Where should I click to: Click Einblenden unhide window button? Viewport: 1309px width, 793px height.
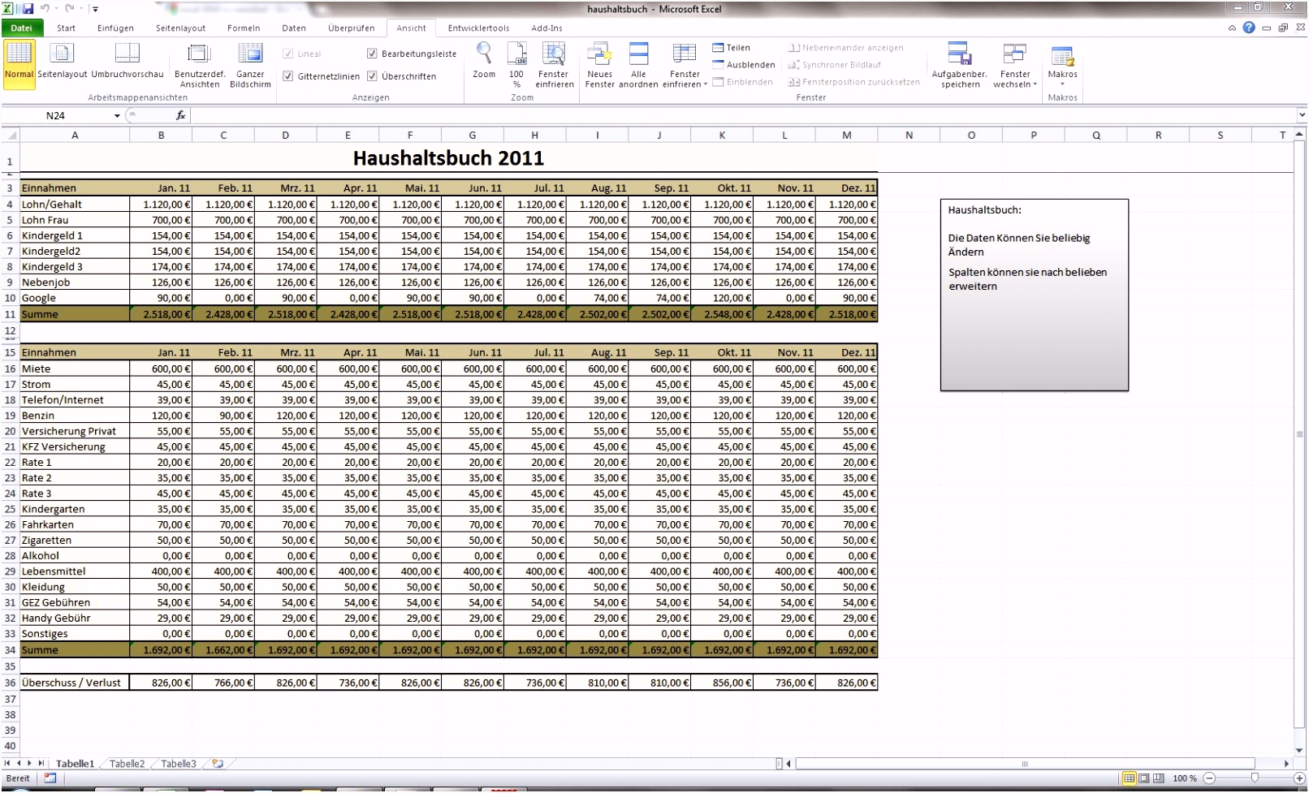click(x=742, y=82)
